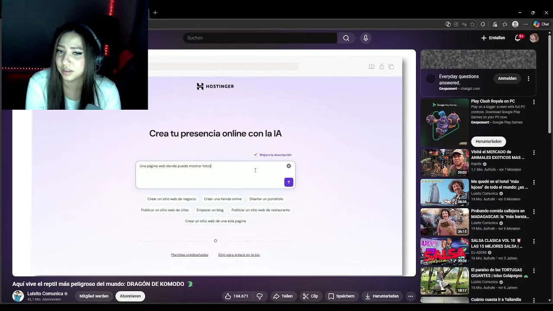Screen dimensions: 553x311
Task: Click Mitglied werden to join the channel
Action: (94, 296)
